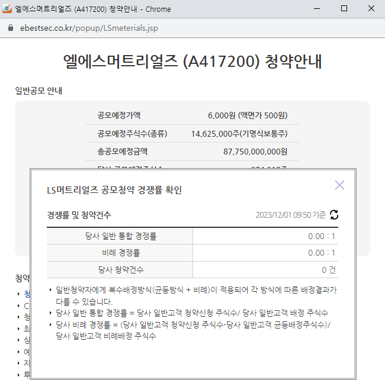385x380 pixels.
Task: Click the 비례 경쟁률 row label
Action: pyautogui.click(x=121, y=253)
